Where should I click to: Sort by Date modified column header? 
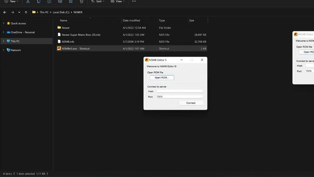pyautogui.click(x=131, y=21)
